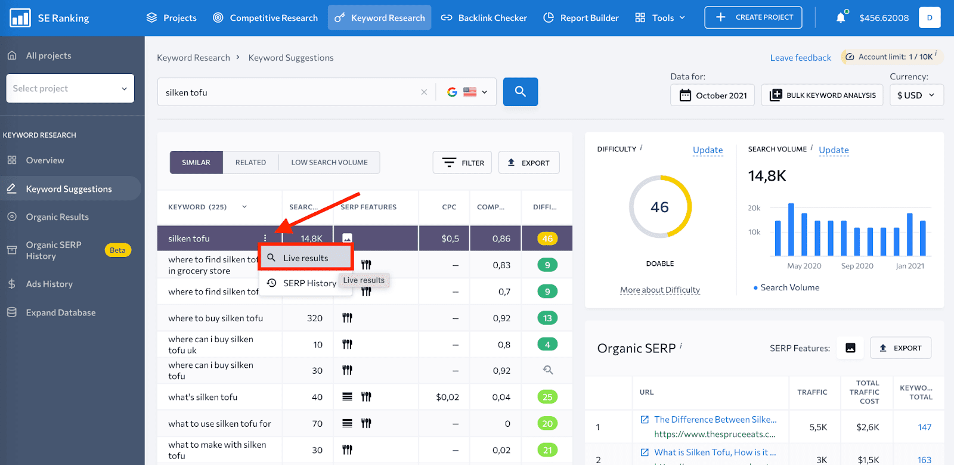Click Bulk Keyword Analysis button

tap(823, 95)
